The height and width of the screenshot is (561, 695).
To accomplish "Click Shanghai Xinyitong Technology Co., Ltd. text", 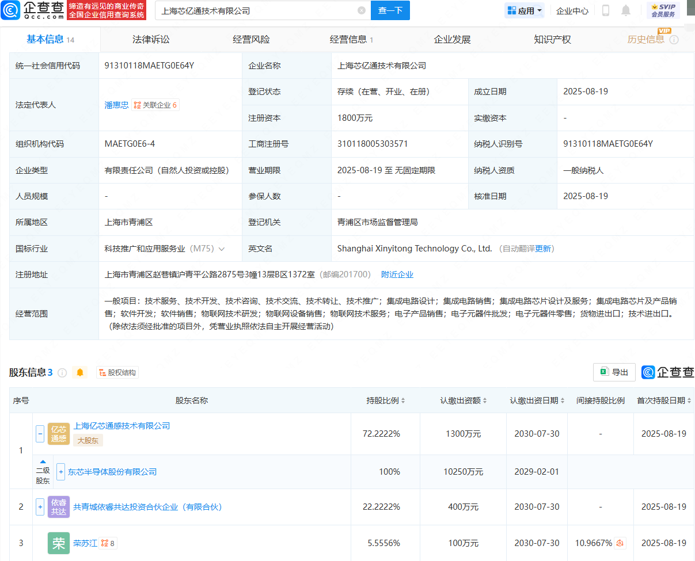I will tap(415, 249).
